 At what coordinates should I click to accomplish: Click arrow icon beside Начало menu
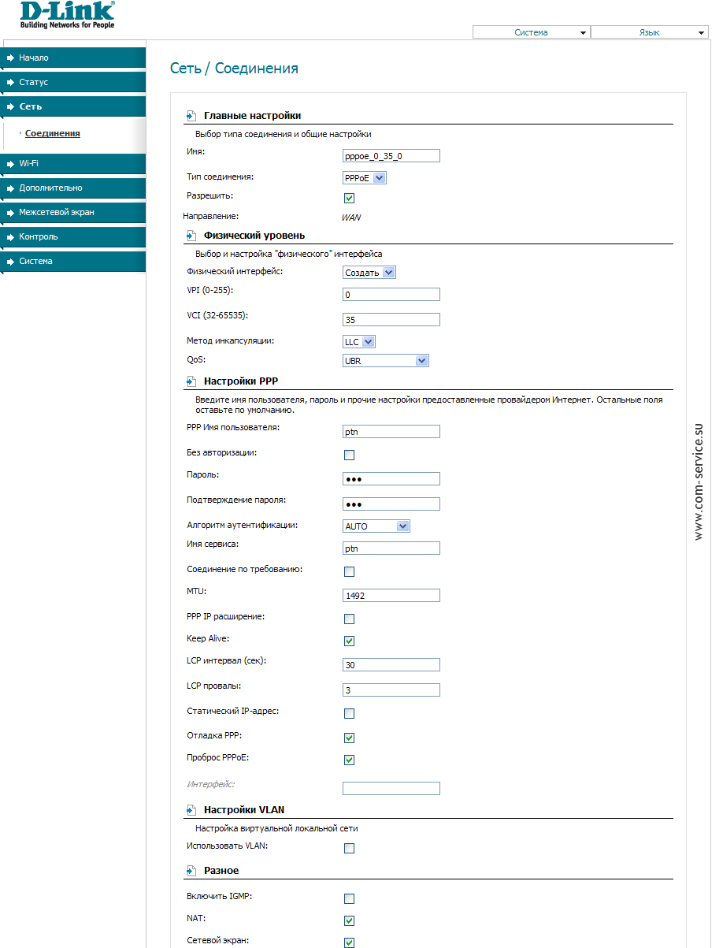click(9, 58)
